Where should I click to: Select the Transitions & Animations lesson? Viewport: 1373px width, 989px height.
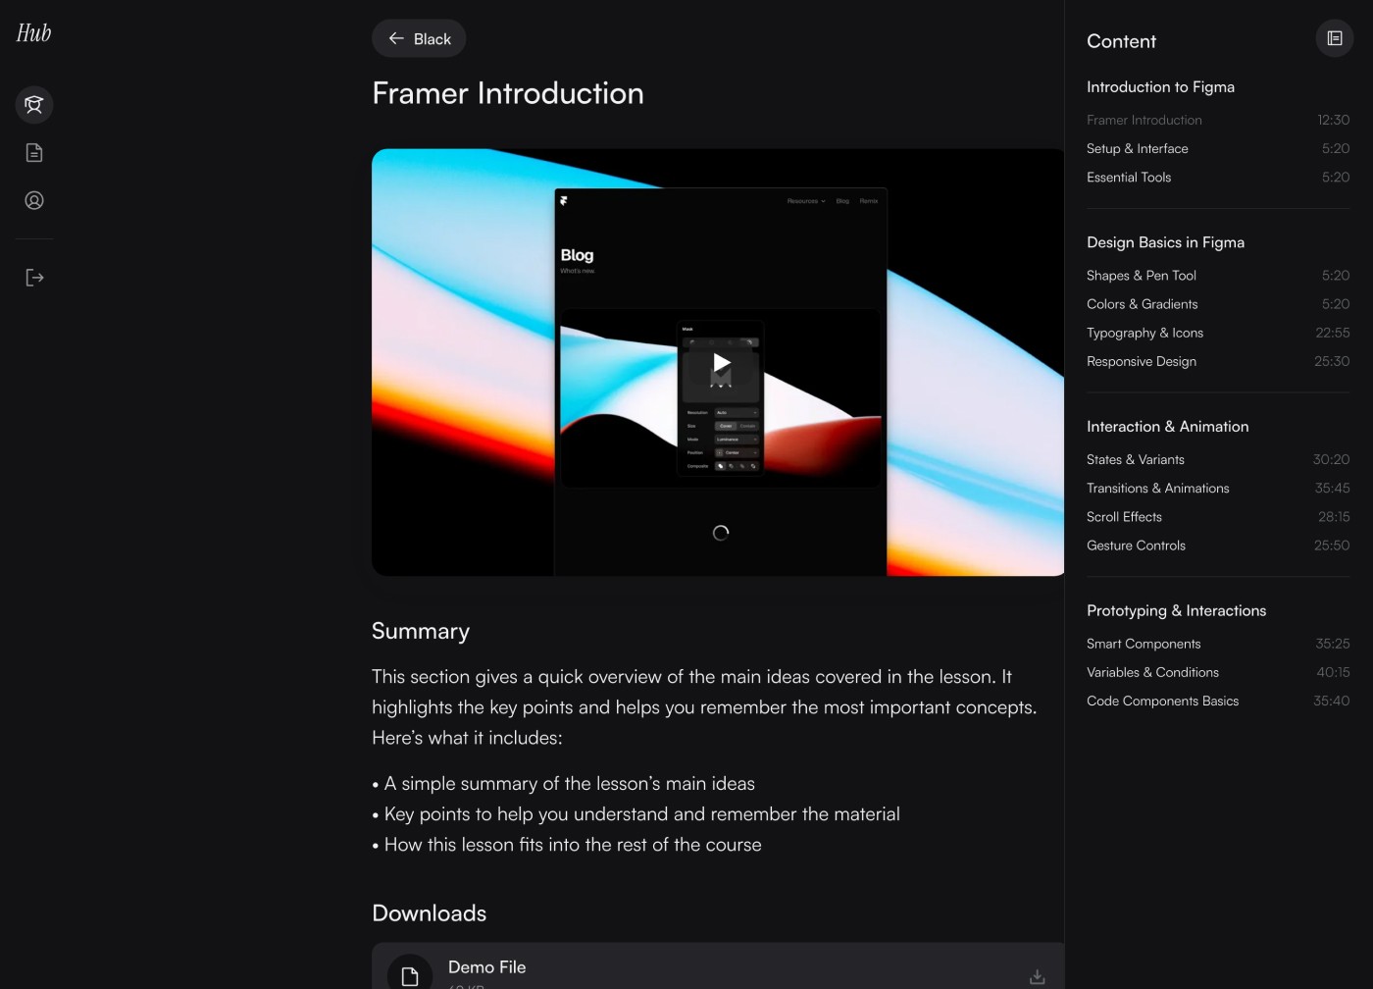1218,488
